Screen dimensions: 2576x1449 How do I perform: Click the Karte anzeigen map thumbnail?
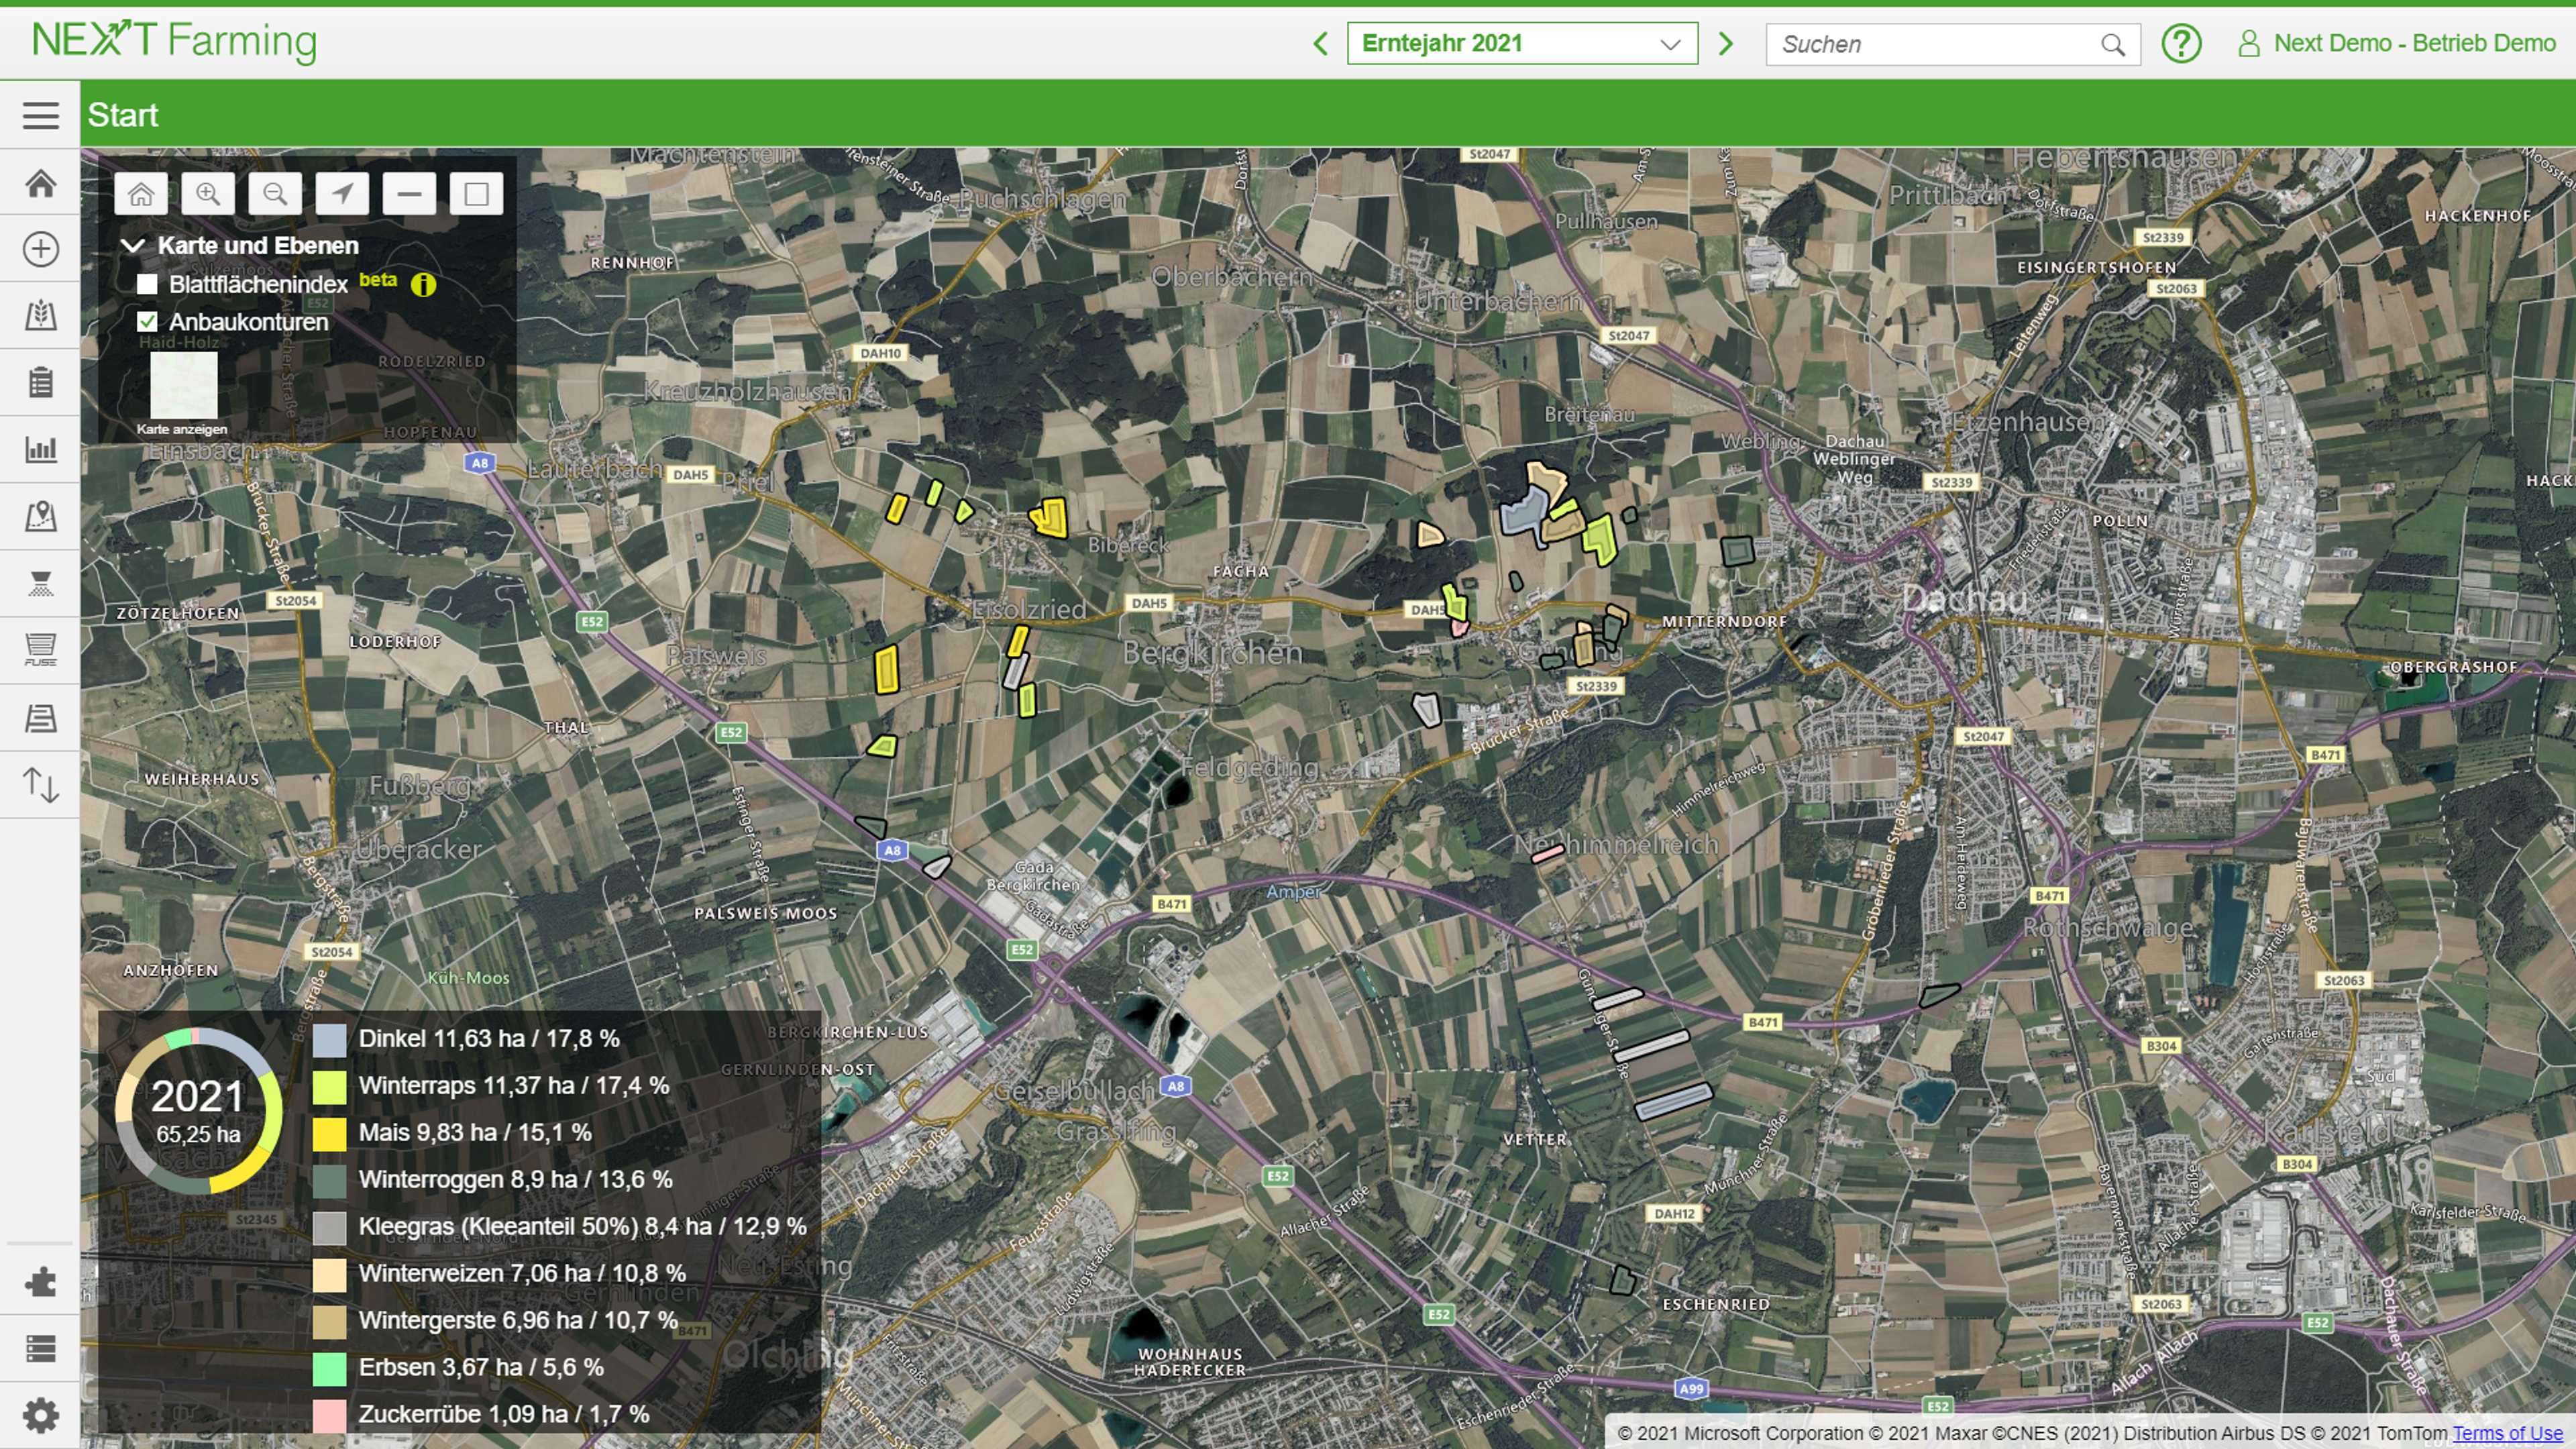(183, 385)
